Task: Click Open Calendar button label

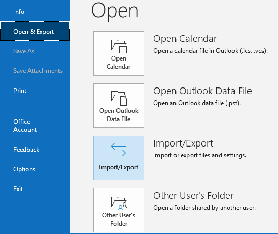Action: 119,63
